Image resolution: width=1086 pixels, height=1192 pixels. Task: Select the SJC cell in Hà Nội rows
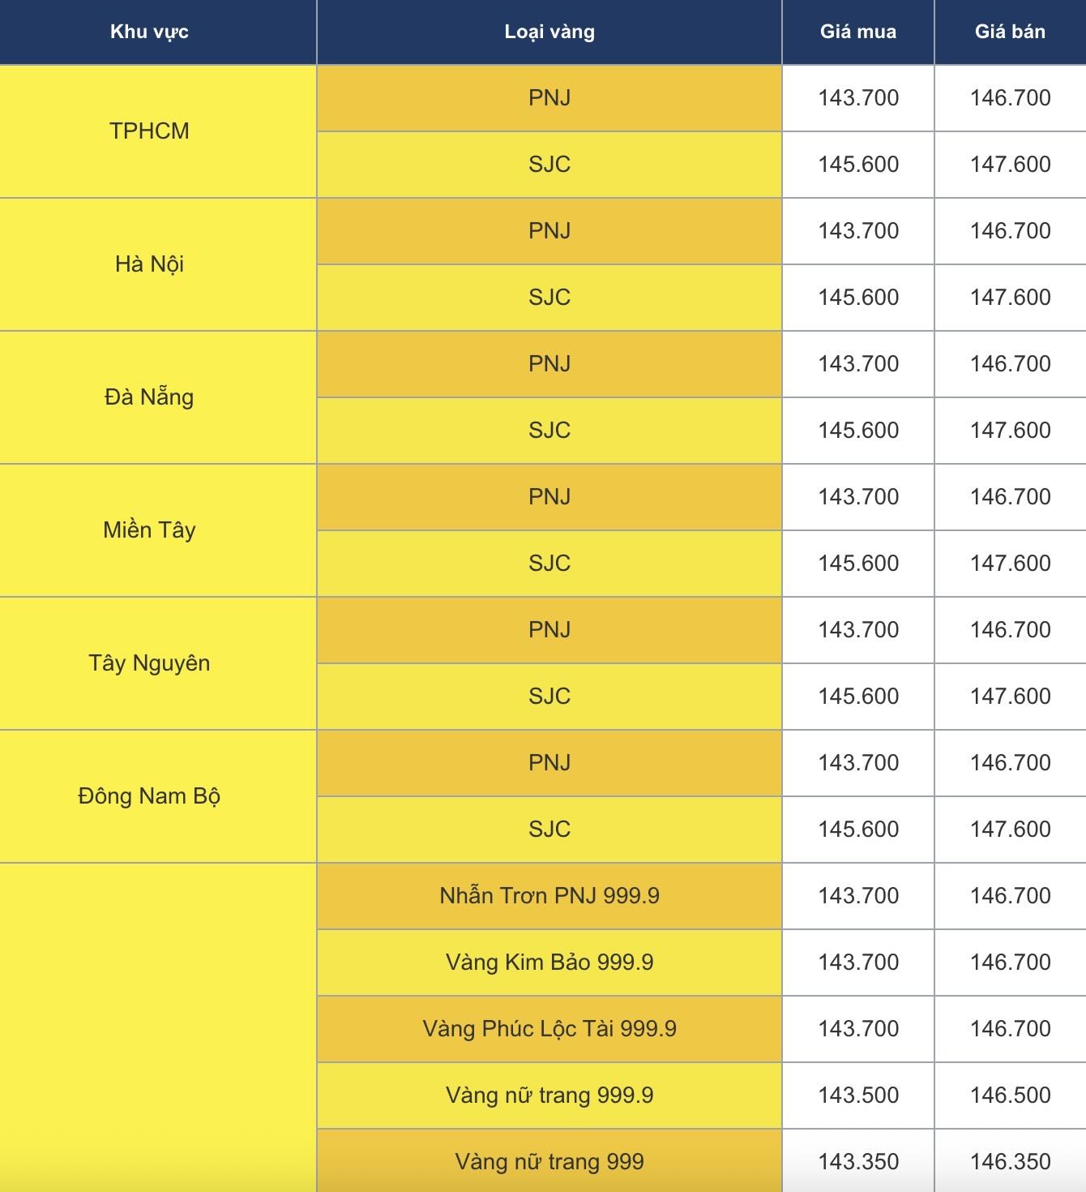tap(549, 297)
